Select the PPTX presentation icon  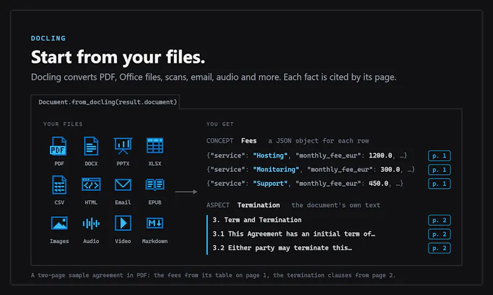pos(123,146)
